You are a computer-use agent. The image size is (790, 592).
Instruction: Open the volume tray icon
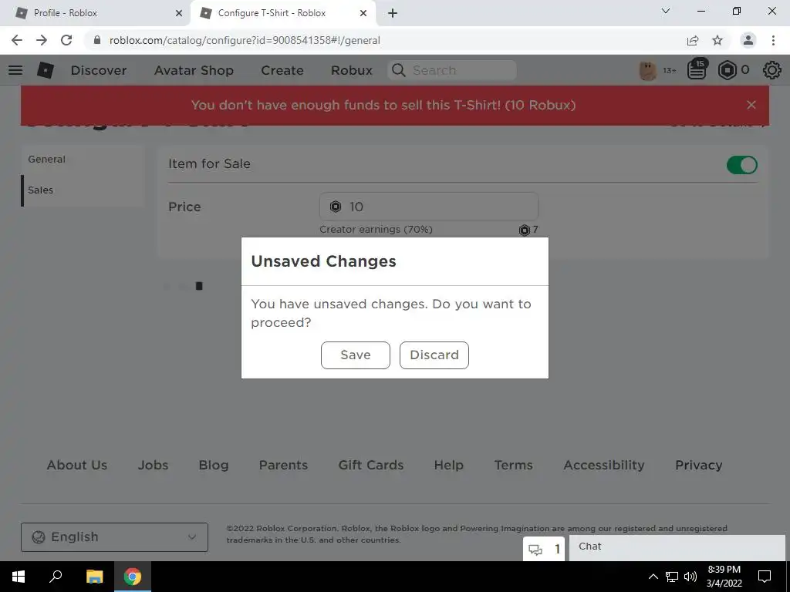(x=690, y=577)
